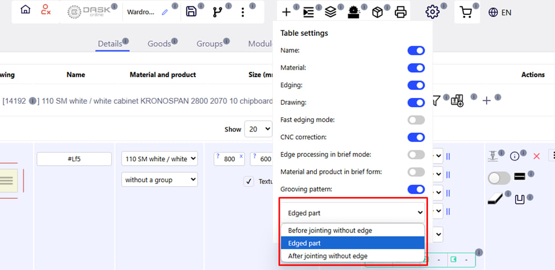This screenshot has height=270, width=555.
Task: Turn off Grooving pattern toggle
Action: [416, 189]
